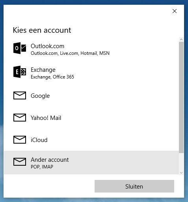
Task: Click the envelope icon beside Ander account
Action: (x=20, y=162)
